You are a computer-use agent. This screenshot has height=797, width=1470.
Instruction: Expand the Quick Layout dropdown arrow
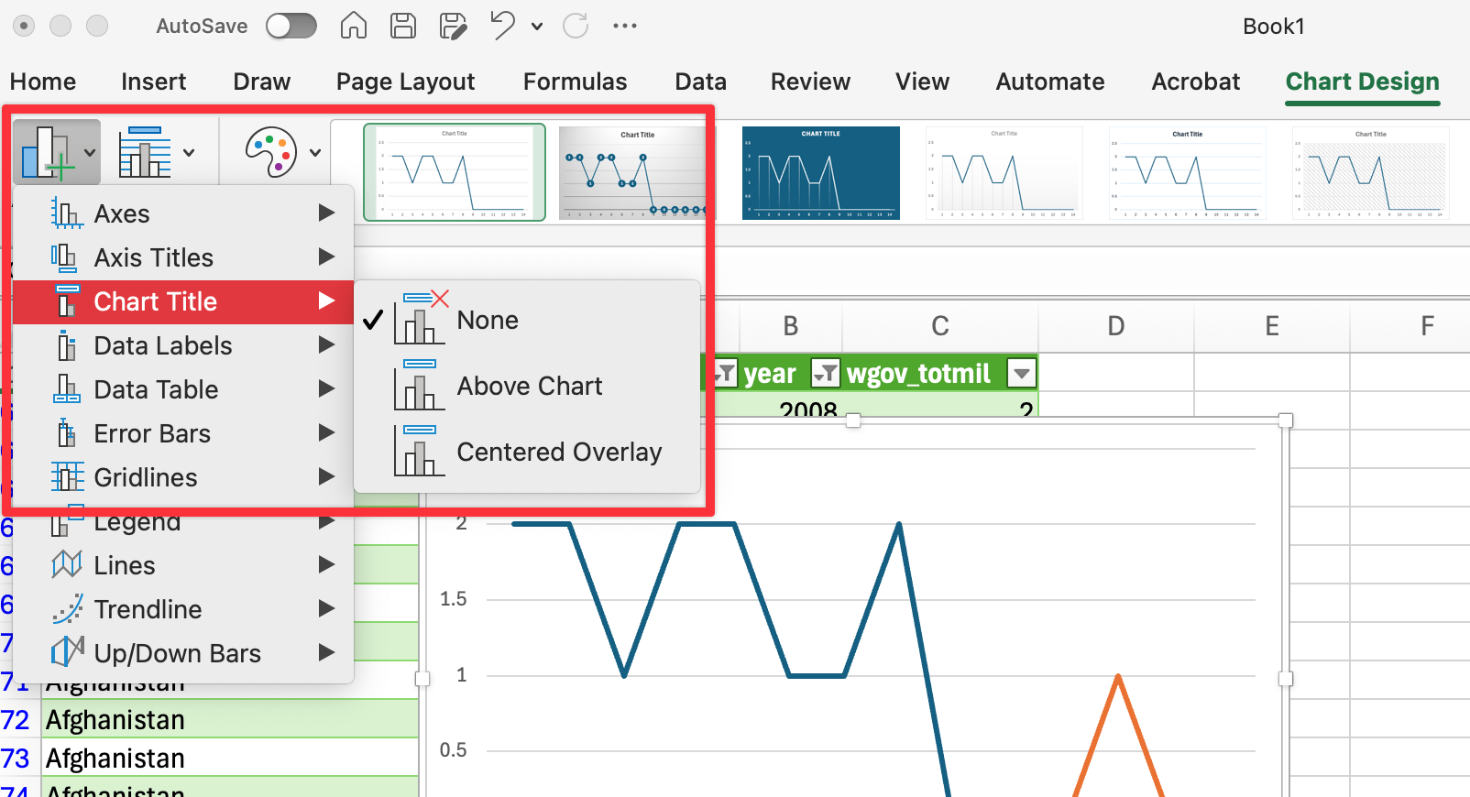(189, 153)
